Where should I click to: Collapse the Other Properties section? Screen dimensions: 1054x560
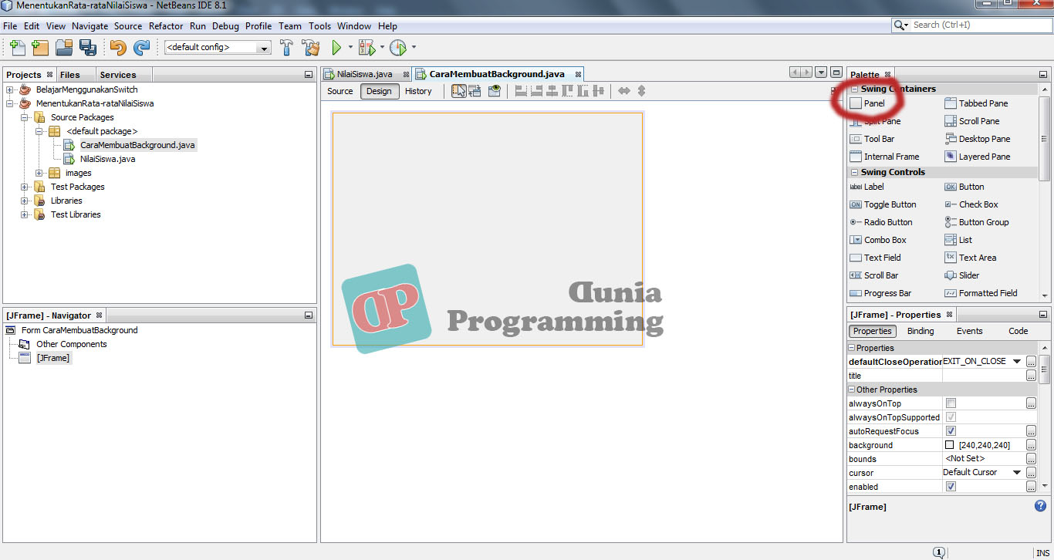(852, 390)
